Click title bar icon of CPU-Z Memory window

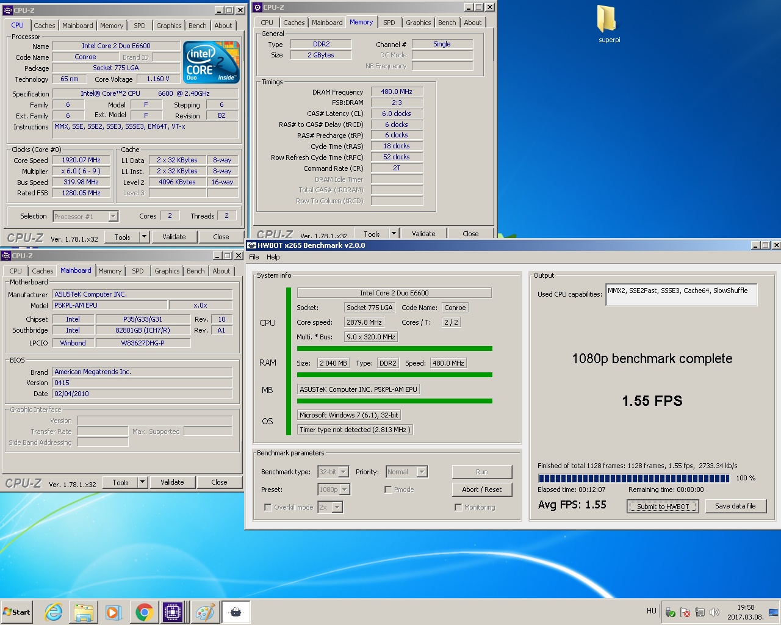click(258, 7)
